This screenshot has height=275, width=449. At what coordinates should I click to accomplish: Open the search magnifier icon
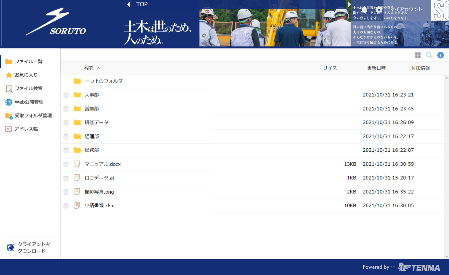[429, 55]
